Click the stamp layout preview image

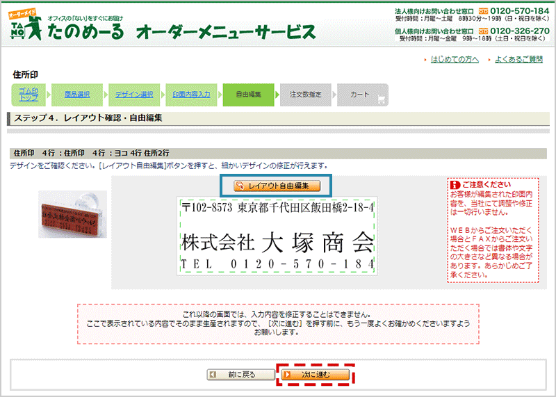click(x=277, y=236)
